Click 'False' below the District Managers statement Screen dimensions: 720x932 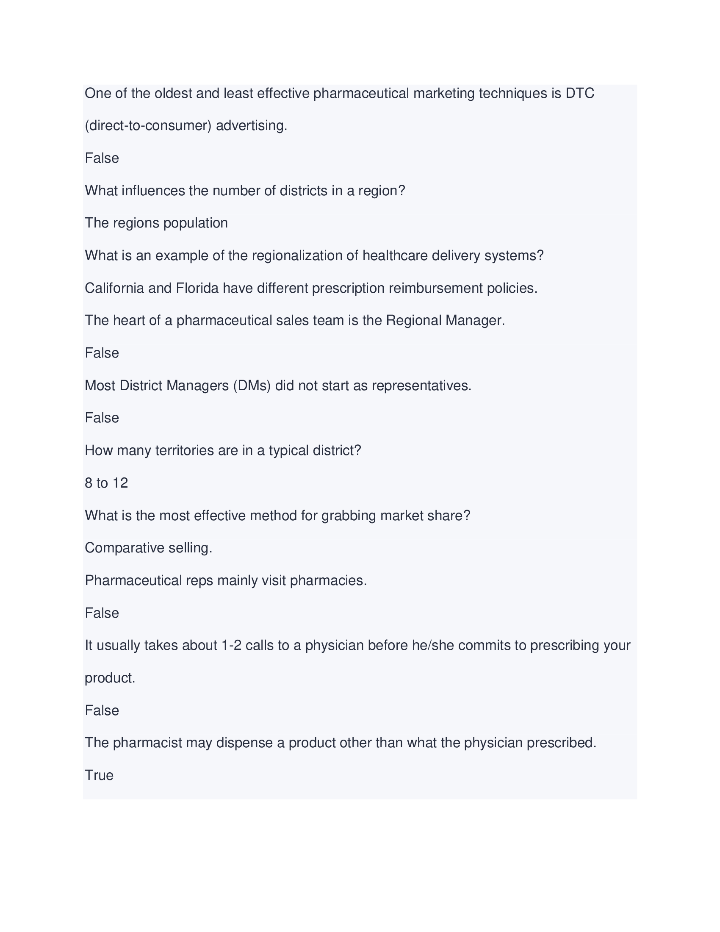[102, 418]
